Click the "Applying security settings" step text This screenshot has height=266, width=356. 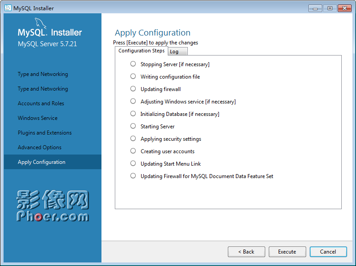(171, 139)
